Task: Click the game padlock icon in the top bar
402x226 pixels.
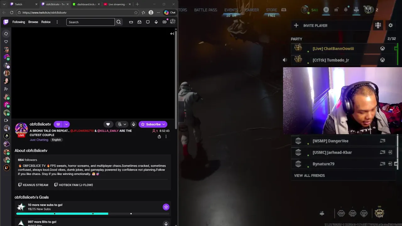Action: pos(336,10)
